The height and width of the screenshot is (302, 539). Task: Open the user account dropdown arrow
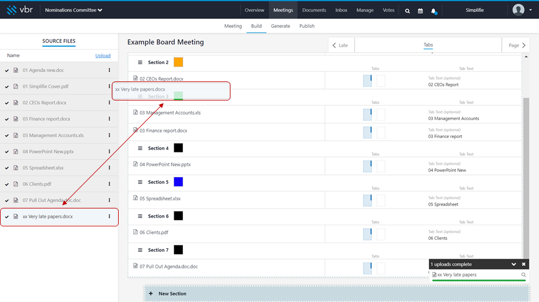(x=530, y=10)
